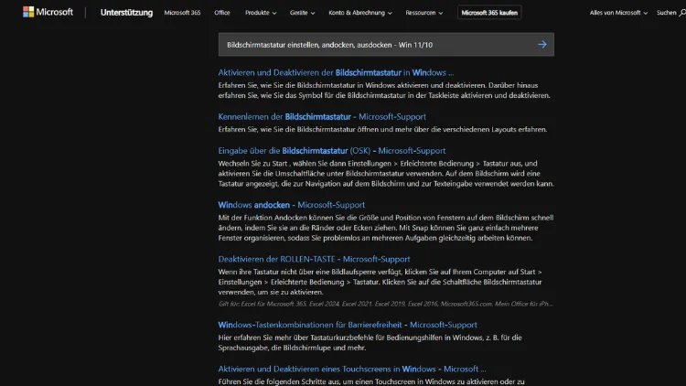
Task: Click Microsoft 365 kaufen button
Action: pyautogui.click(x=489, y=13)
